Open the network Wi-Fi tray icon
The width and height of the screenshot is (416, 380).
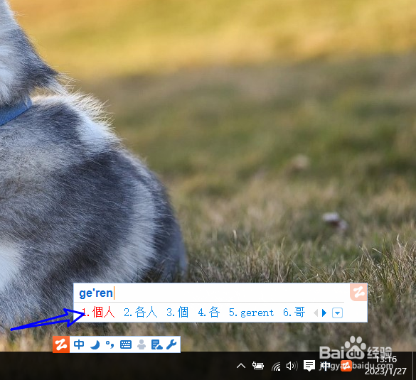pyautogui.click(x=276, y=367)
